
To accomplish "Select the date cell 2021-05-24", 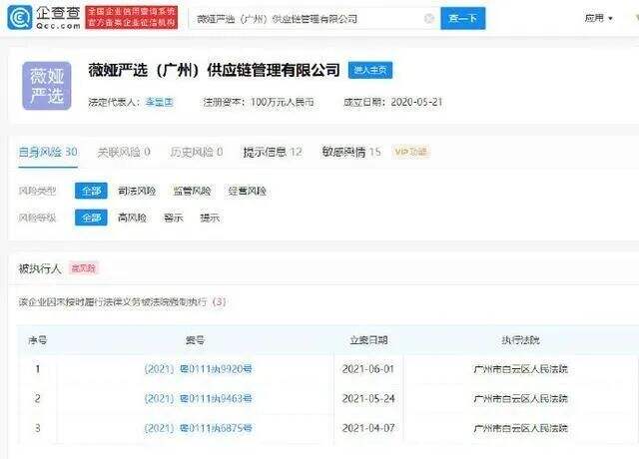I will (x=368, y=398).
